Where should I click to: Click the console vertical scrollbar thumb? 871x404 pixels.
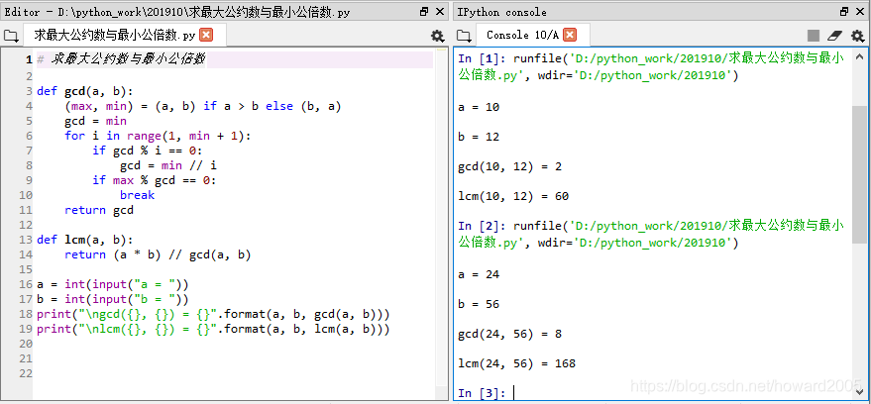pyautogui.click(x=859, y=174)
